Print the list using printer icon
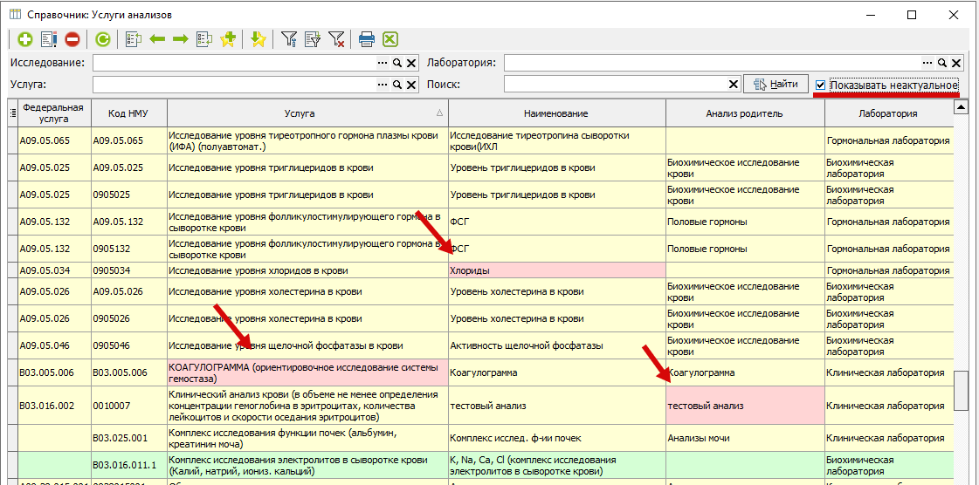 pos(367,40)
